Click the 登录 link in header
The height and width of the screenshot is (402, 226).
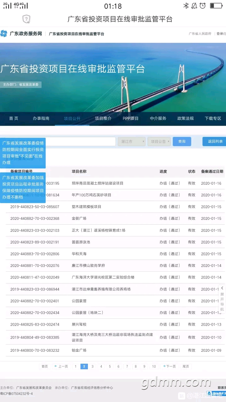pos(220,34)
